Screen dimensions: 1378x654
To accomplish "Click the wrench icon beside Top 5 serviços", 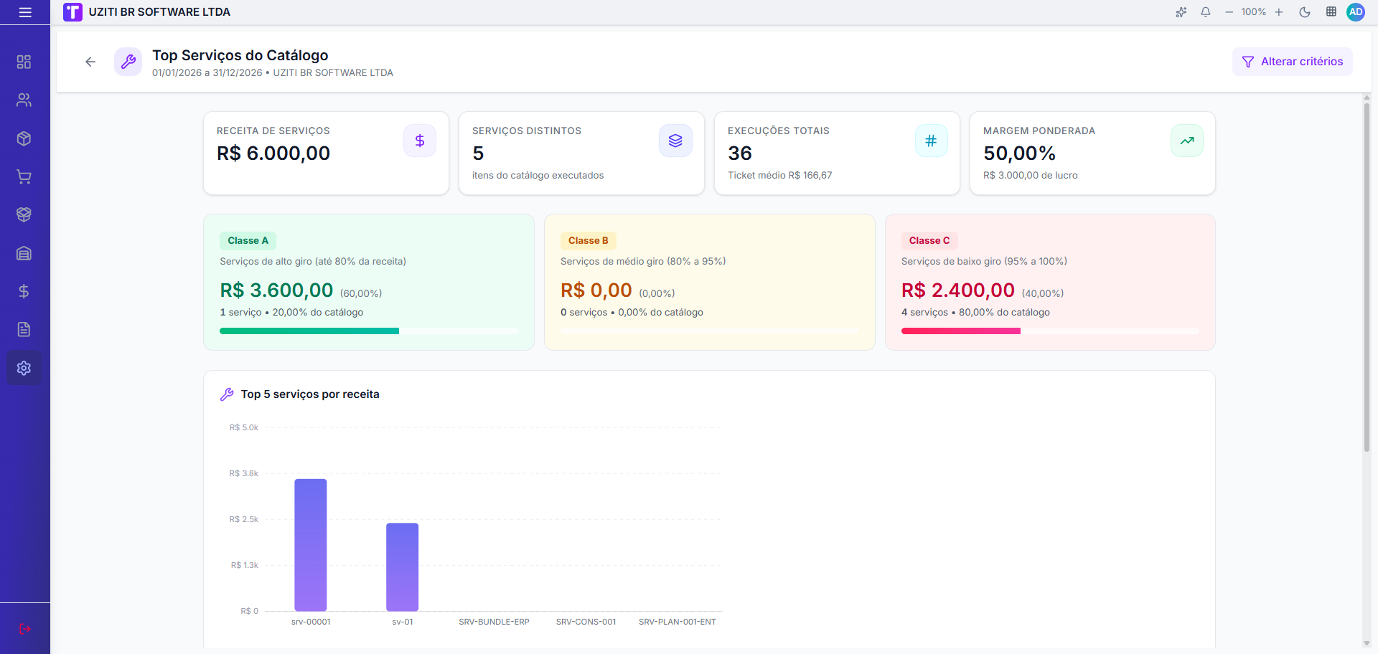I will (x=227, y=394).
